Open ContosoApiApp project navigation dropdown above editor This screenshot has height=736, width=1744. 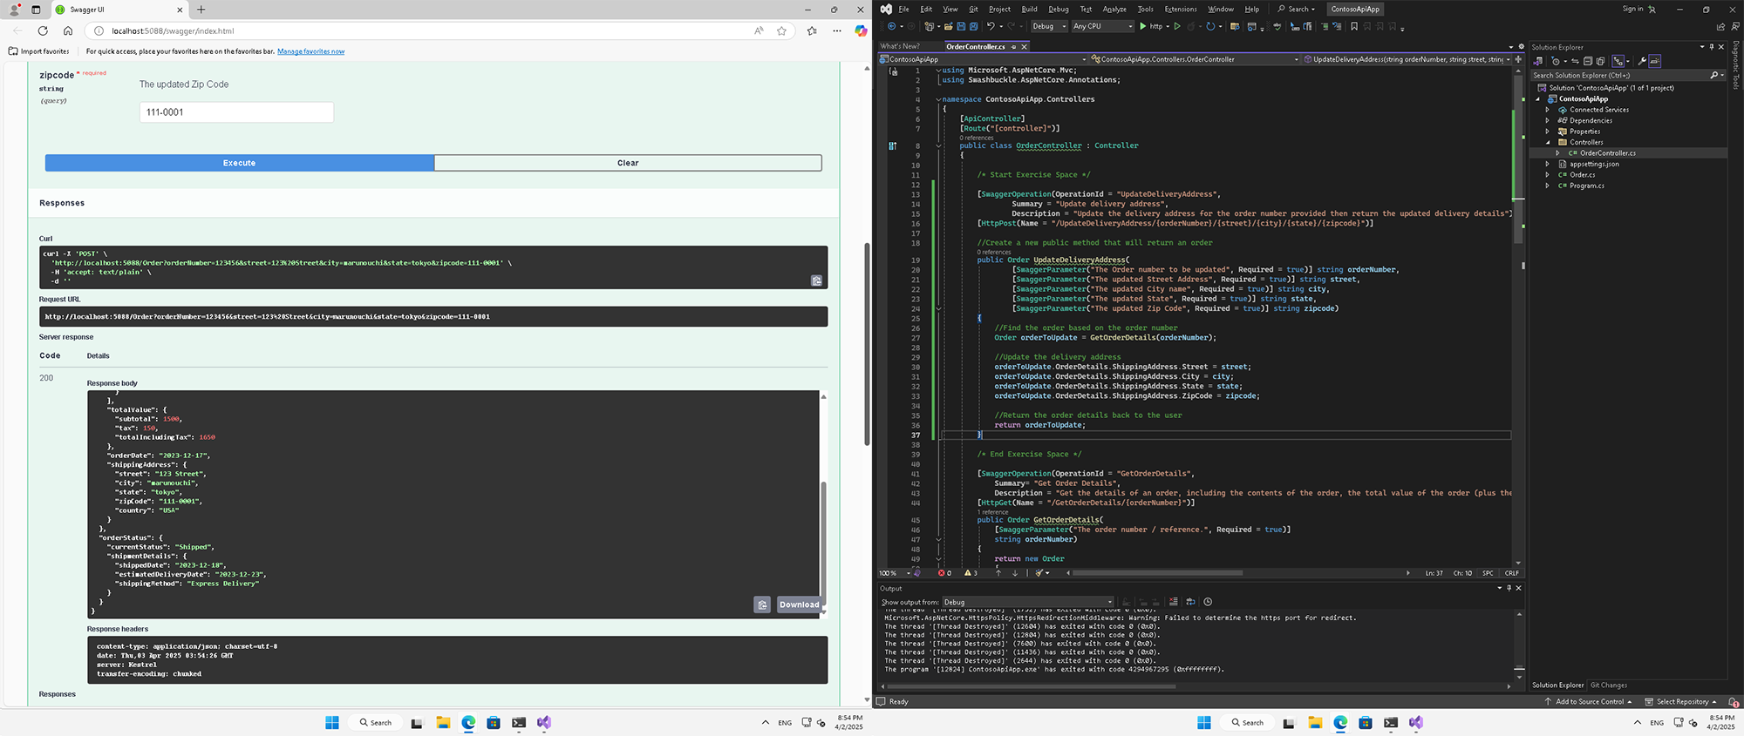(984, 59)
